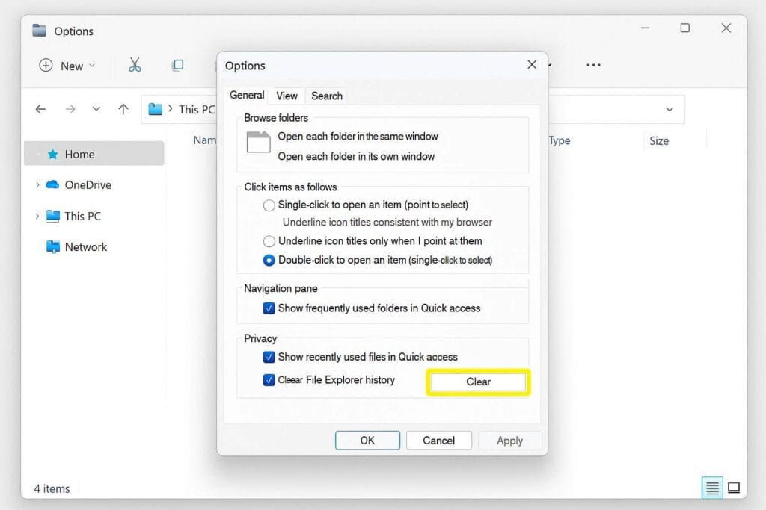This screenshot has width=766, height=510.
Task: Uncheck Show recently used files in Quick access
Action: 269,358
